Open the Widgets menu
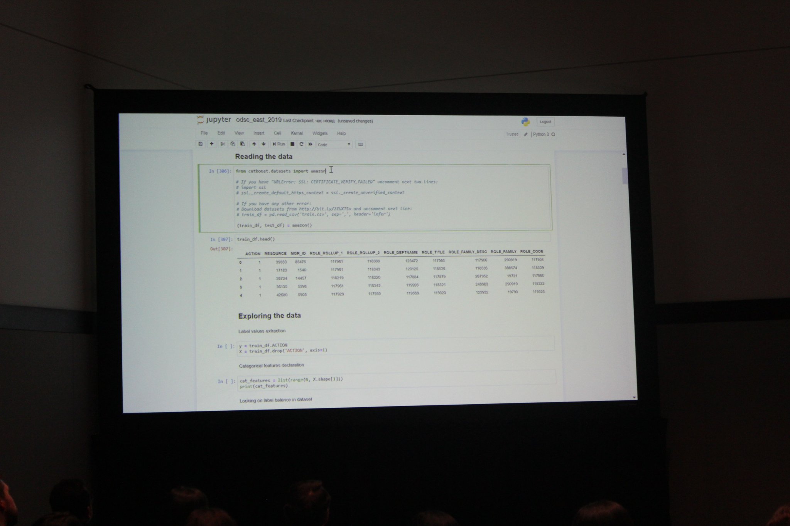 (320, 133)
